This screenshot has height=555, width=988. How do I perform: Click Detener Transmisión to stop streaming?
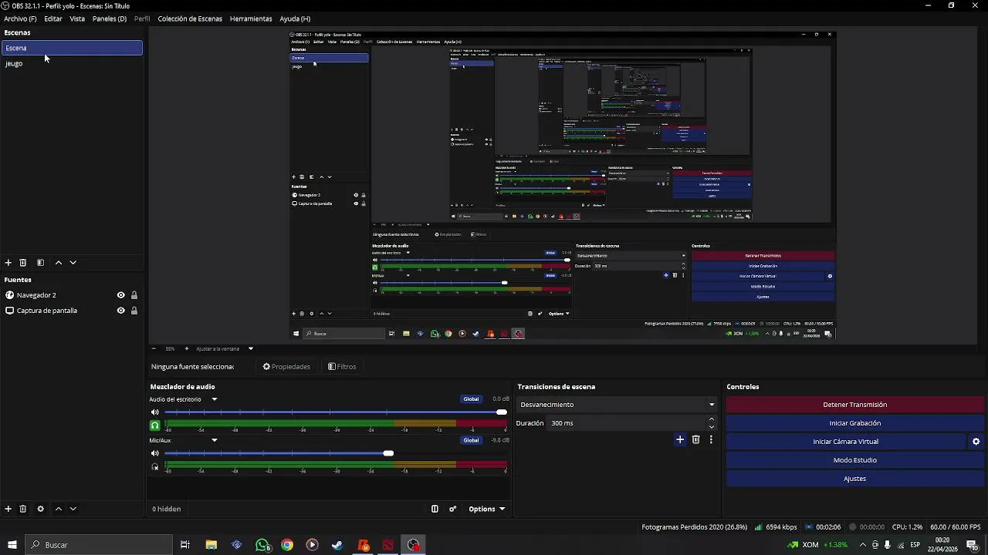pyautogui.click(x=854, y=405)
